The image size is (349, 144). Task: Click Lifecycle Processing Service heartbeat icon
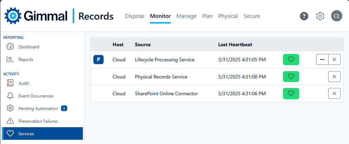291,60
